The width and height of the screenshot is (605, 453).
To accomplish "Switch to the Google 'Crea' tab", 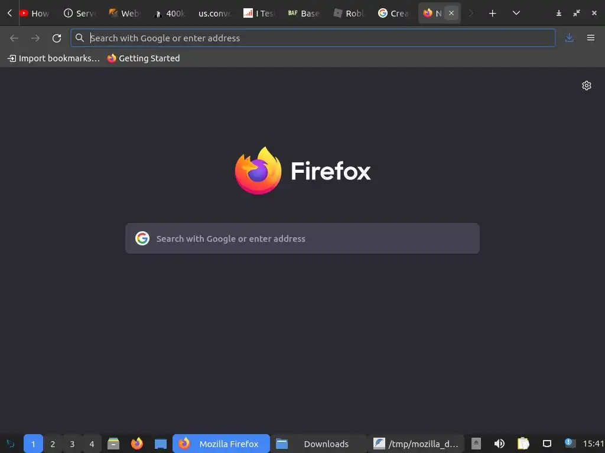I will (x=393, y=13).
